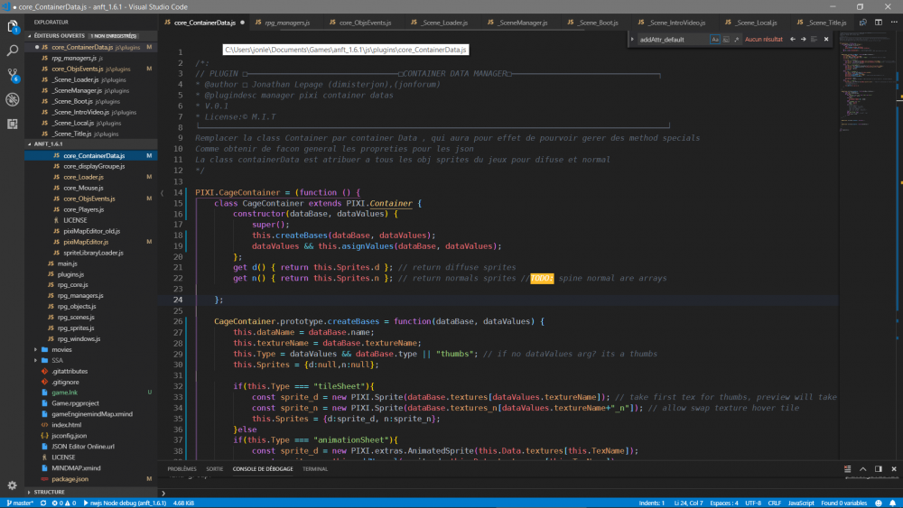Click the addAttr_default search input
The width and height of the screenshot is (903, 508).
(x=673, y=39)
